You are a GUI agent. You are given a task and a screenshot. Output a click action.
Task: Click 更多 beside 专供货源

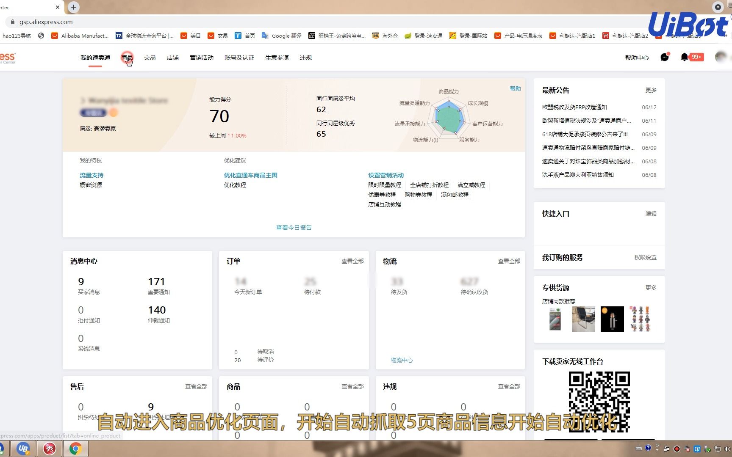[651, 288]
